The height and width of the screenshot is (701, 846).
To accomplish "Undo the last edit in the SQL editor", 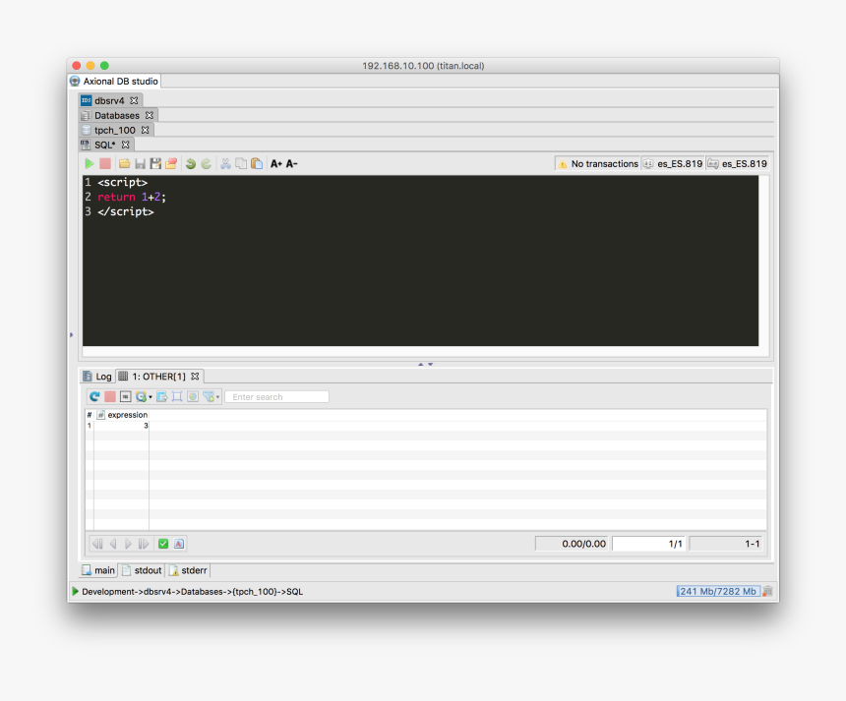I will (191, 164).
